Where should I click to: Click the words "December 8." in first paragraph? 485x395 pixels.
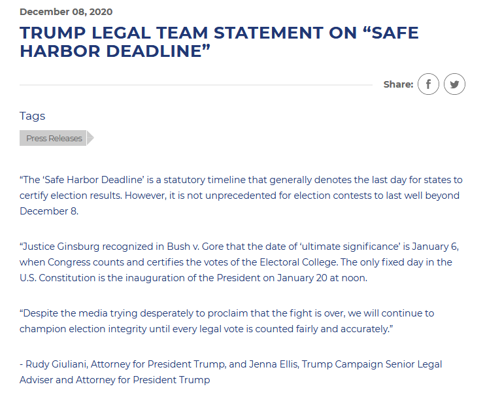click(49, 211)
